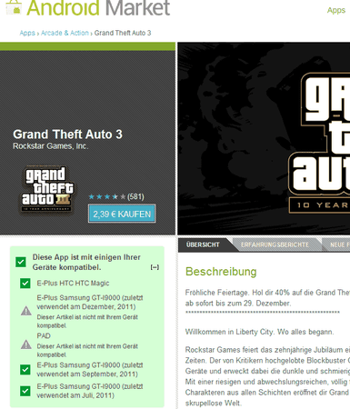
Task: Click the main compatibility checkmark icon
Action: [x=21, y=262]
